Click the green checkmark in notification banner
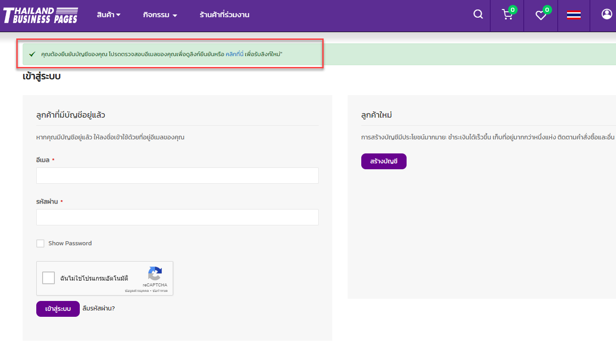Viewport: 616px width, 353px height. pos(32,54)
